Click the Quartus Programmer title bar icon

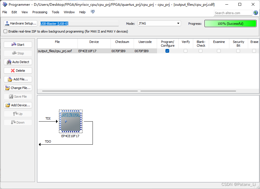tap(5, 4)
